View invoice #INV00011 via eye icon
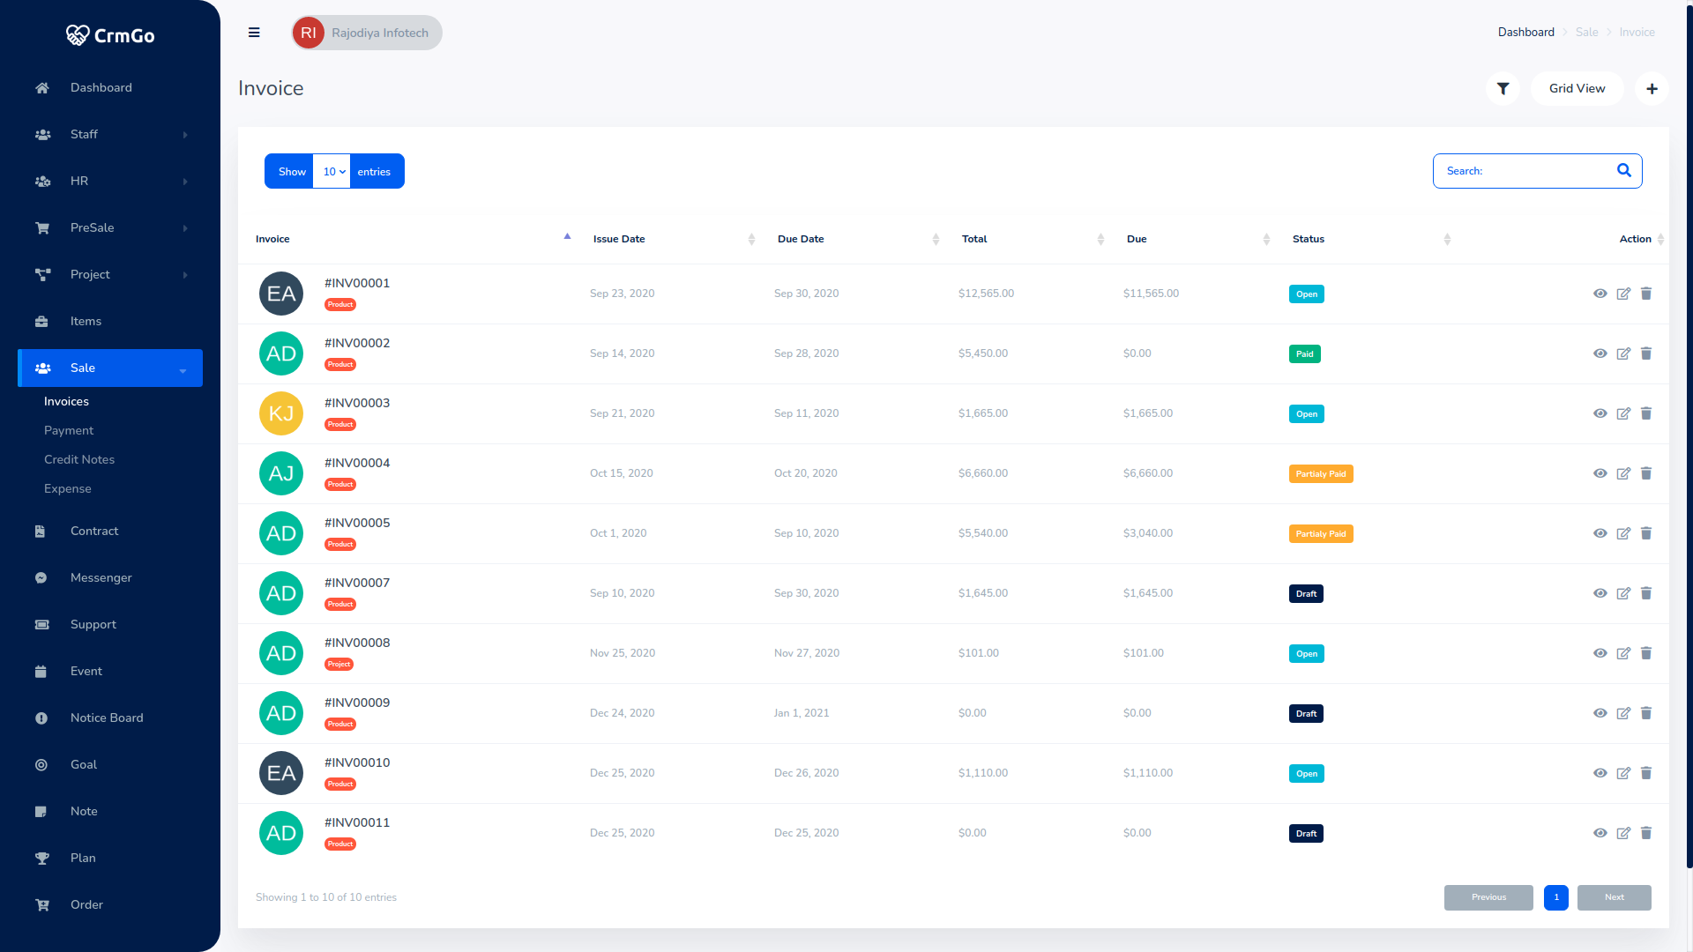 (x=1600, y=833)
